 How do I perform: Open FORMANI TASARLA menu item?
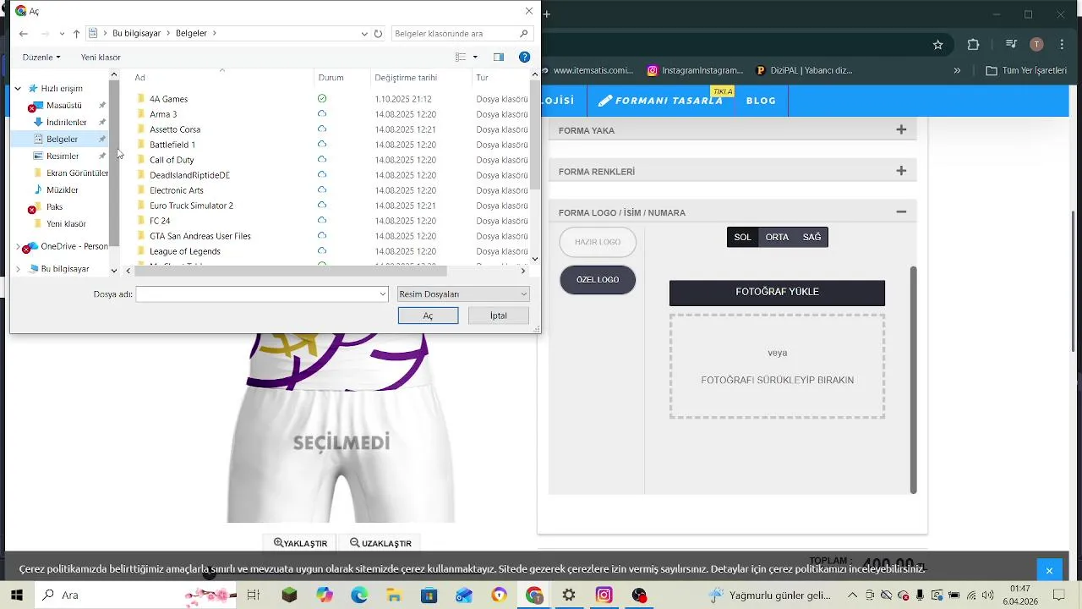pos(661,101)
